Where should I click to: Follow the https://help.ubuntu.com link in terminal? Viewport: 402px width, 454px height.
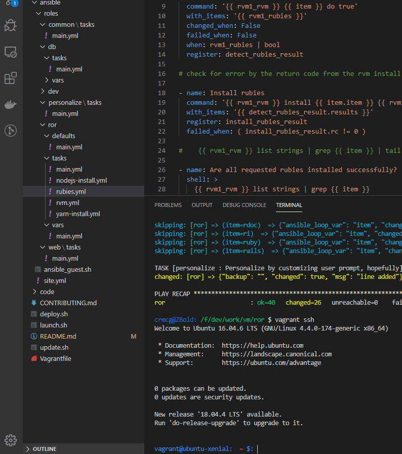click(x=262, y=345)
